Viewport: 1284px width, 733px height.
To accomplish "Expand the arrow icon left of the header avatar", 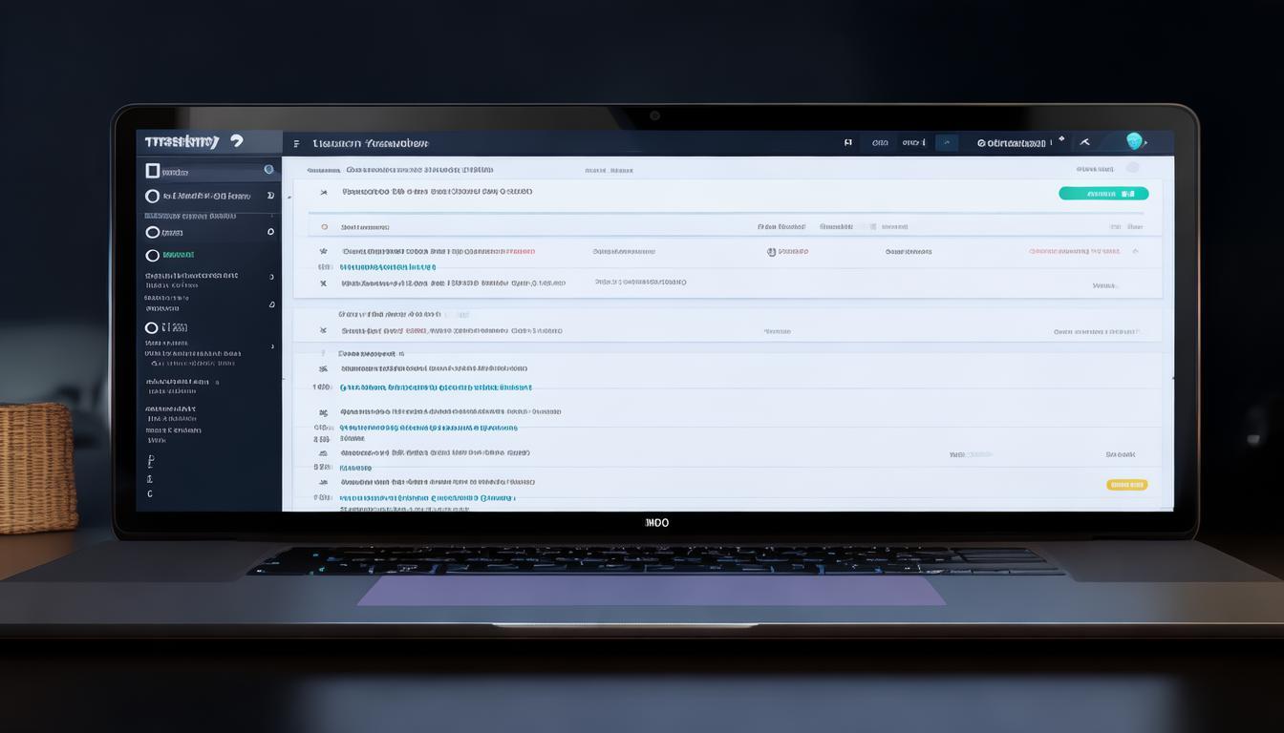I will pyautogui.click(x=1084, y=142).
